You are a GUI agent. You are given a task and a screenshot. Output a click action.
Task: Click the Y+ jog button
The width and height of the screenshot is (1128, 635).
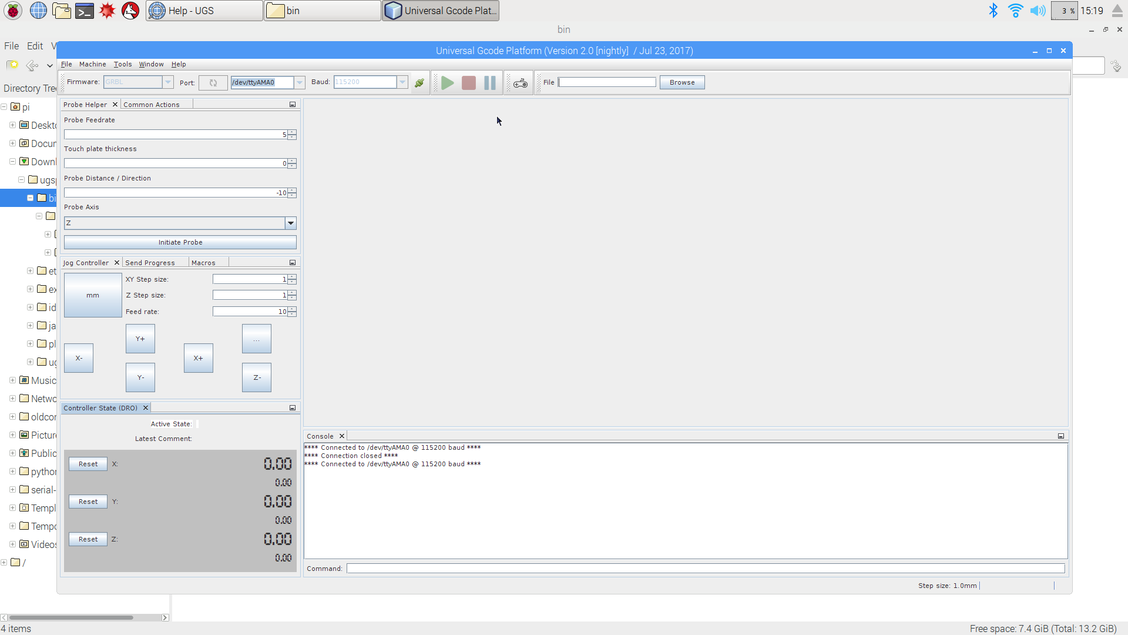click(x=140, y=339)
